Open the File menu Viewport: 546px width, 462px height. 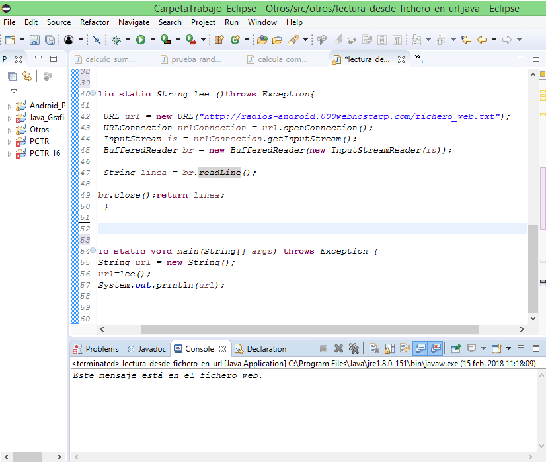(9, 22)
